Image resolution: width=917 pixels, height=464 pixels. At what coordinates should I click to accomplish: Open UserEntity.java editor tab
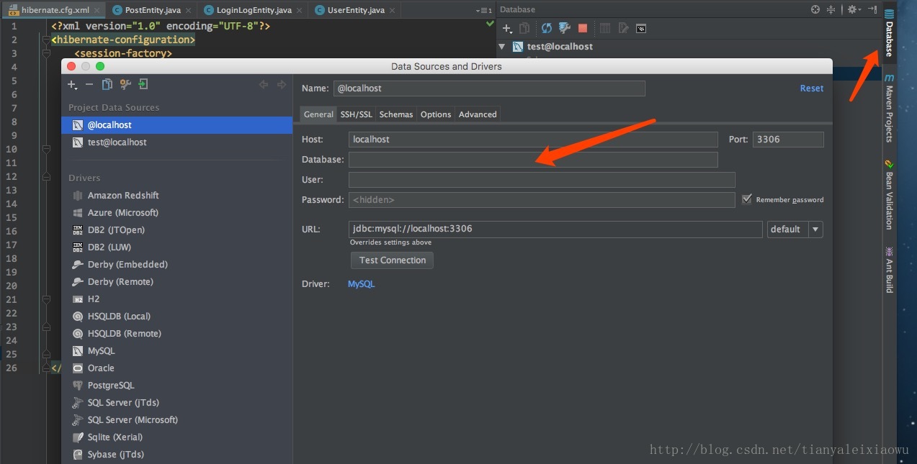point(354,10)
